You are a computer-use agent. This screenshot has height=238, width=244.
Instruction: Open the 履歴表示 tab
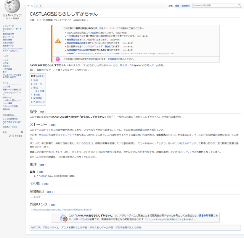(186, 6)
